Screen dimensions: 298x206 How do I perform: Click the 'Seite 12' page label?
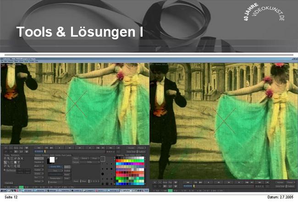point(11,197)
